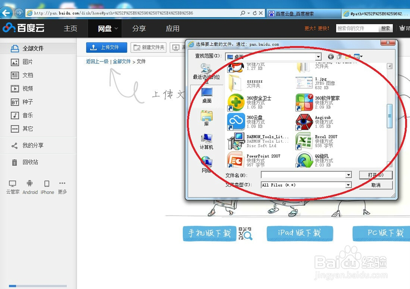Open 应用 in top navigation
Screen dimensions: 410x289
pos(173,28)
